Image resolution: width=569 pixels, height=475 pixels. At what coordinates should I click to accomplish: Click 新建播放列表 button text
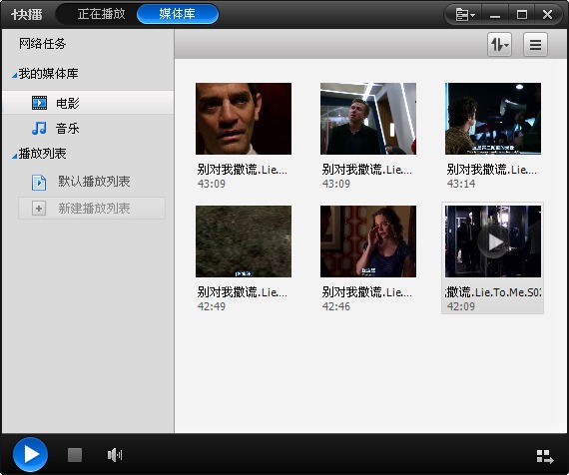(94, 209)
